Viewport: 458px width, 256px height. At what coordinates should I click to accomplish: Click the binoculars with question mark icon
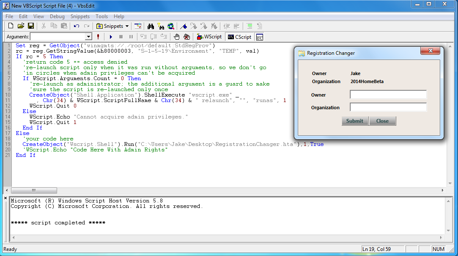(161, 26)
